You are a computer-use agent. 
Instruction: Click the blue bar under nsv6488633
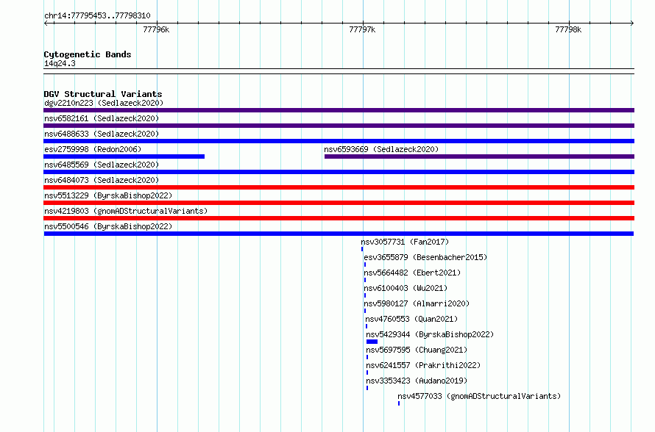339,141
